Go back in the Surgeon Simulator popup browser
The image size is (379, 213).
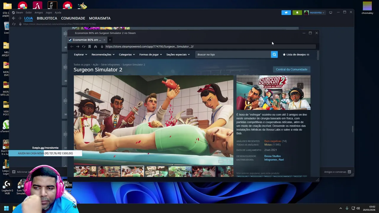tap(72, 46)
